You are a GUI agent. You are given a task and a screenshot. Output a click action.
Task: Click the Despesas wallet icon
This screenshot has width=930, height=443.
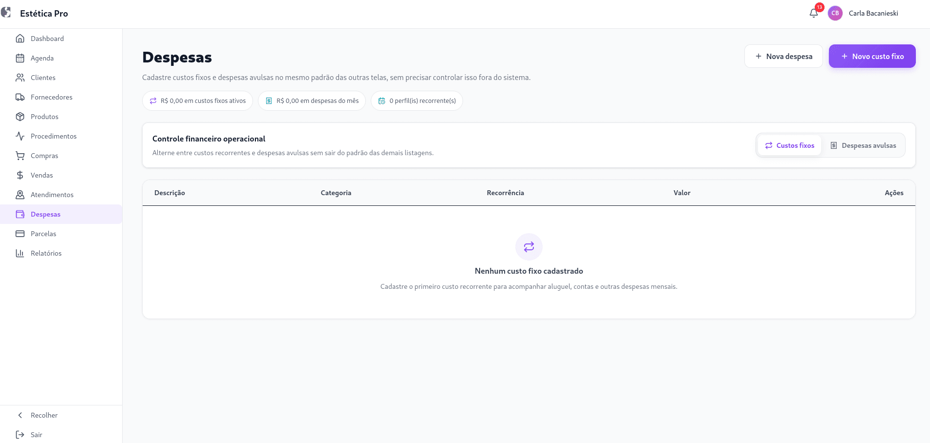click(20, 214)
